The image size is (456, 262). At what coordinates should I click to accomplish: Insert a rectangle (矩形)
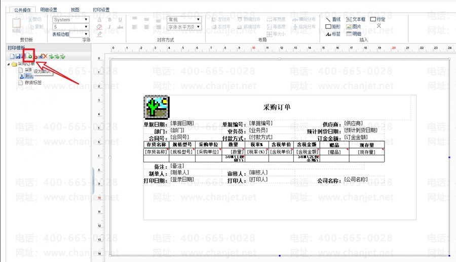(x=333, y=27)
